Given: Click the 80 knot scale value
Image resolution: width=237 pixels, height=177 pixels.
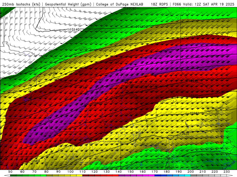Looking at the screenshot, I should (x=47, y=172).
